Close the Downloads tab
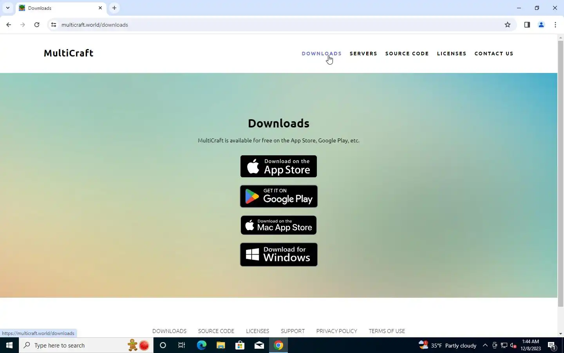 [100, 8]
